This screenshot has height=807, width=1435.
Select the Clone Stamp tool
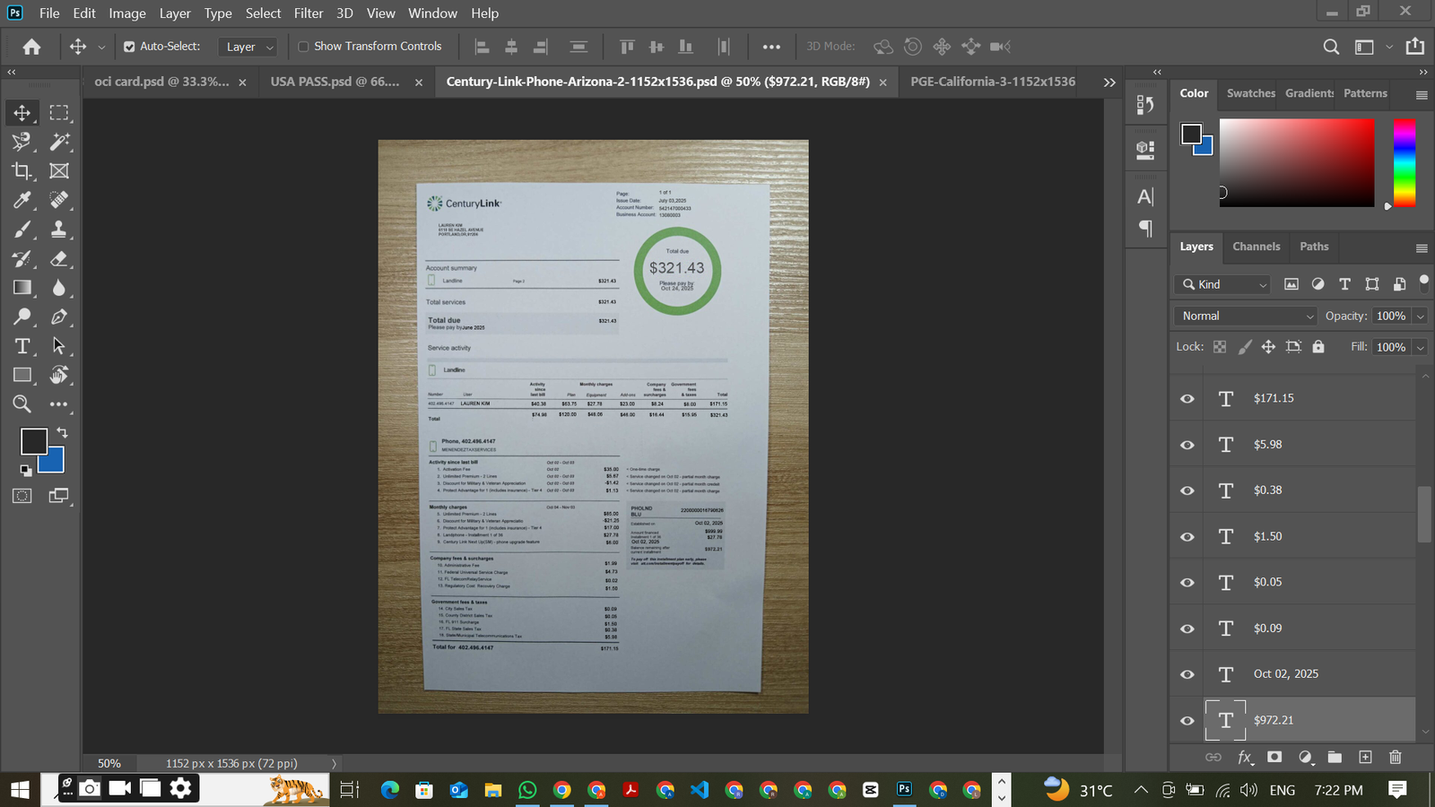(59, 230)
